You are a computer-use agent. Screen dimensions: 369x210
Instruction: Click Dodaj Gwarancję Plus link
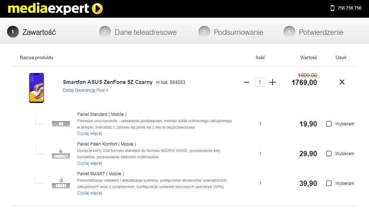pyautogui.click(x=85, y=90)
